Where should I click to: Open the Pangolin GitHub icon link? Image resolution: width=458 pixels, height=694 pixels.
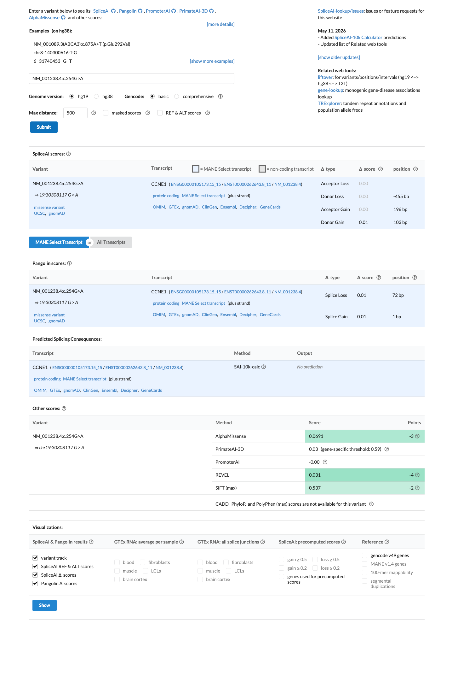[140, 11]
